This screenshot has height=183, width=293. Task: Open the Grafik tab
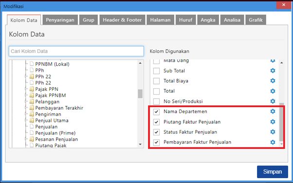tap(256, 20)
